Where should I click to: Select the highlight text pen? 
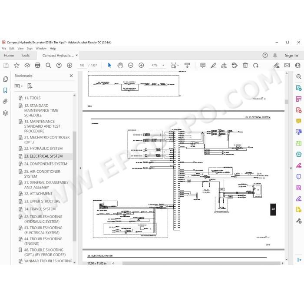pyautogui.click(x=214, y=65)
